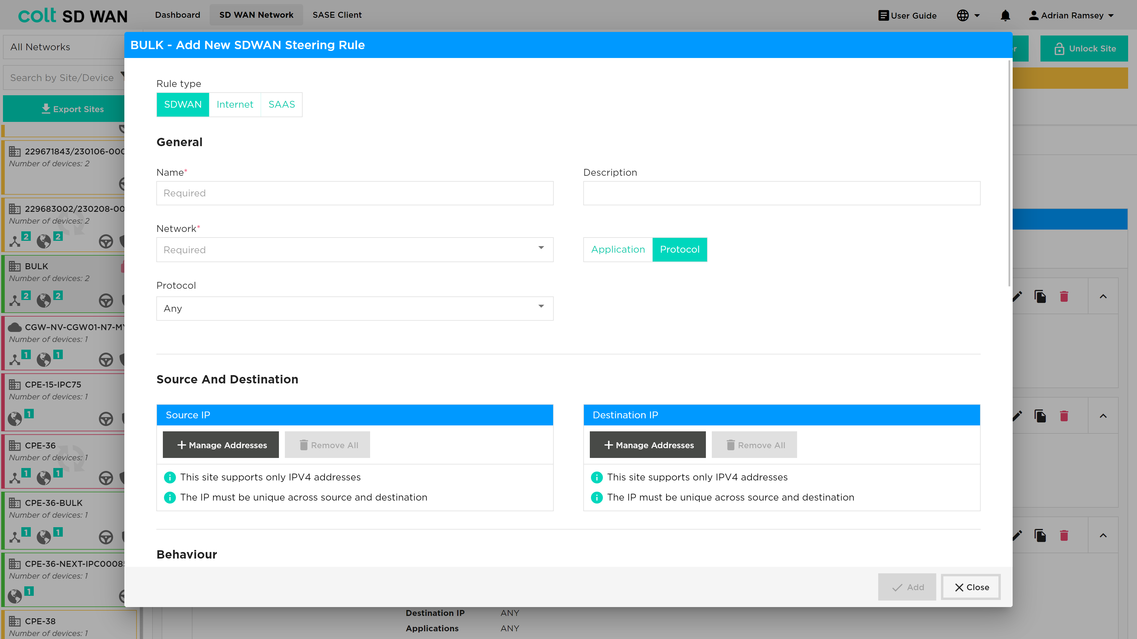The width and height of the screenshot is (1137, 639).
Task: Remove all Destination IP addresses
Action: pos(754,445)
